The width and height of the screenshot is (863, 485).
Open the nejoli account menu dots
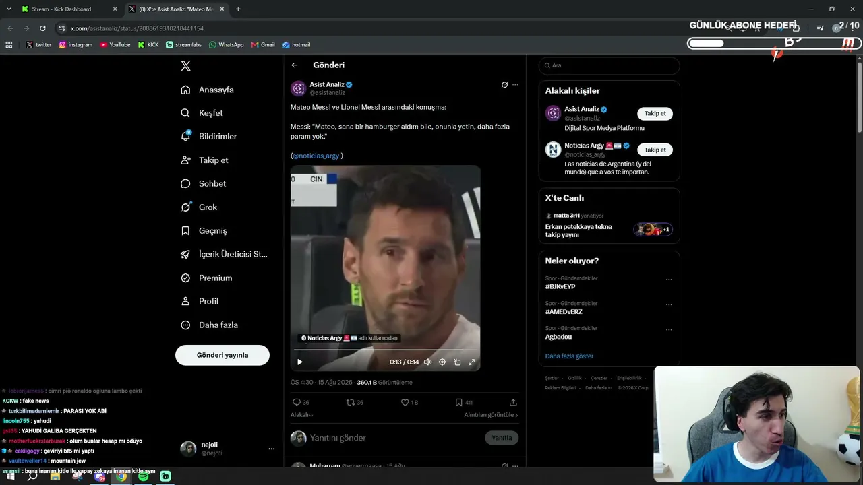point(272,449)
